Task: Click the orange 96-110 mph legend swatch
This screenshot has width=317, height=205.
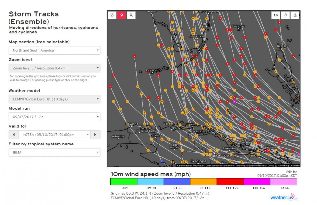Action: pyautogui.click(x=204, y=182)
